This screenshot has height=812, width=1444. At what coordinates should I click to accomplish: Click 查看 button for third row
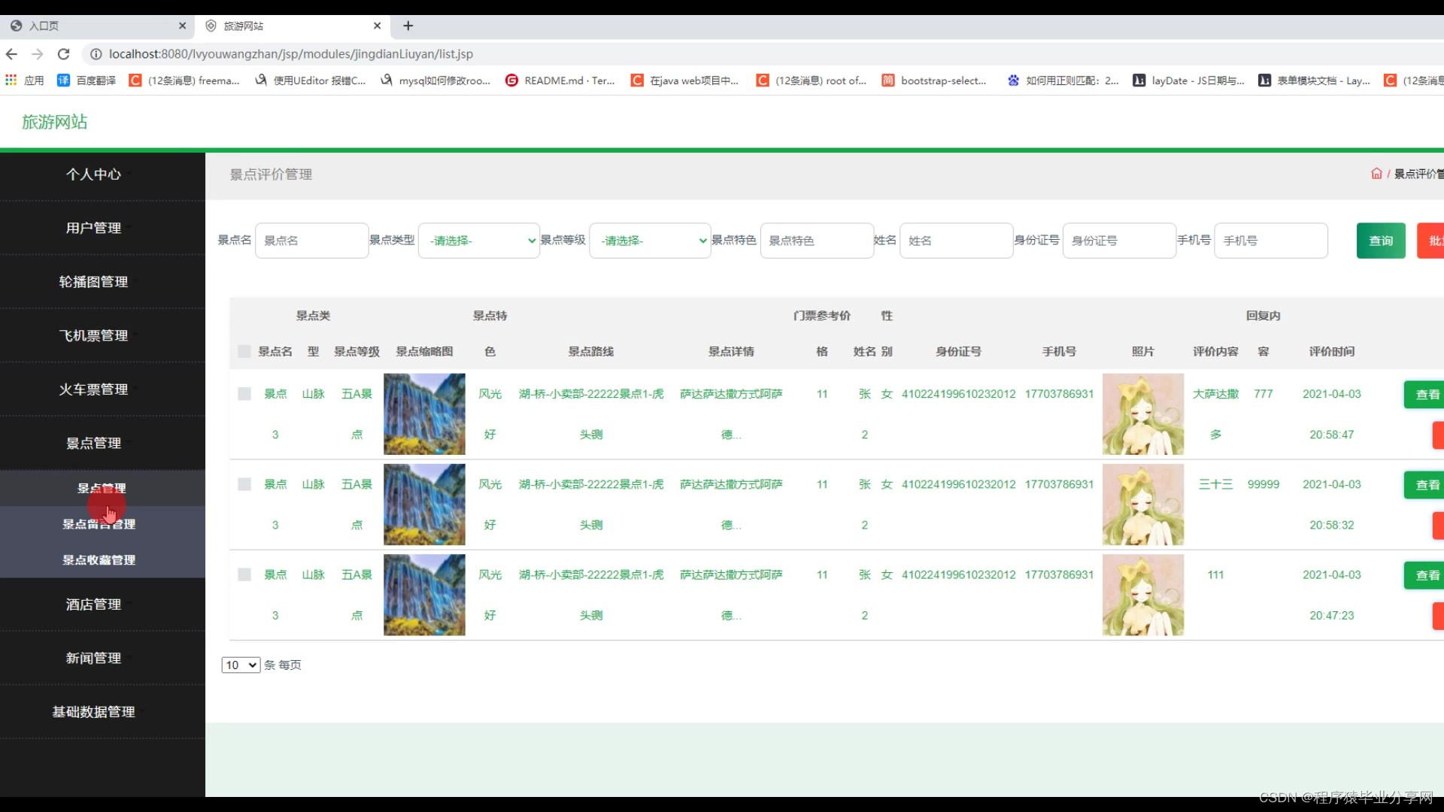click(x=1424, y=575)
